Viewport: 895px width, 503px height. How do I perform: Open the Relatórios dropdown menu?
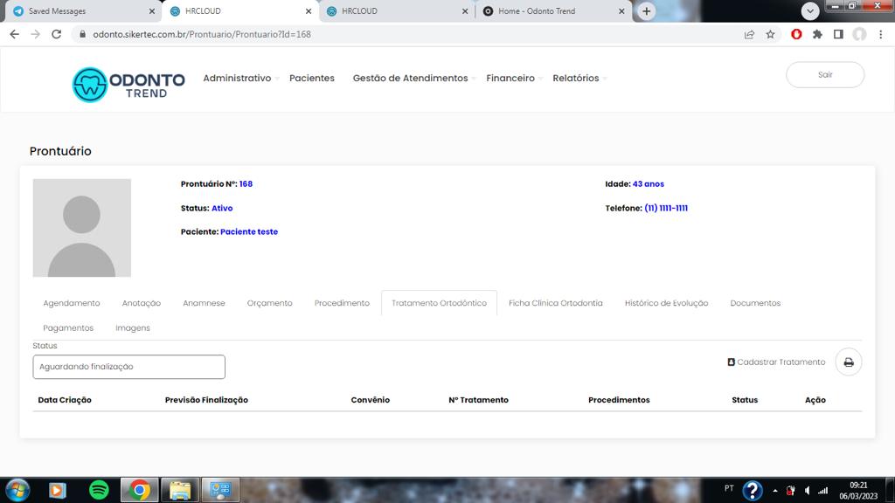pyautogui.click(x=577, y=79)
